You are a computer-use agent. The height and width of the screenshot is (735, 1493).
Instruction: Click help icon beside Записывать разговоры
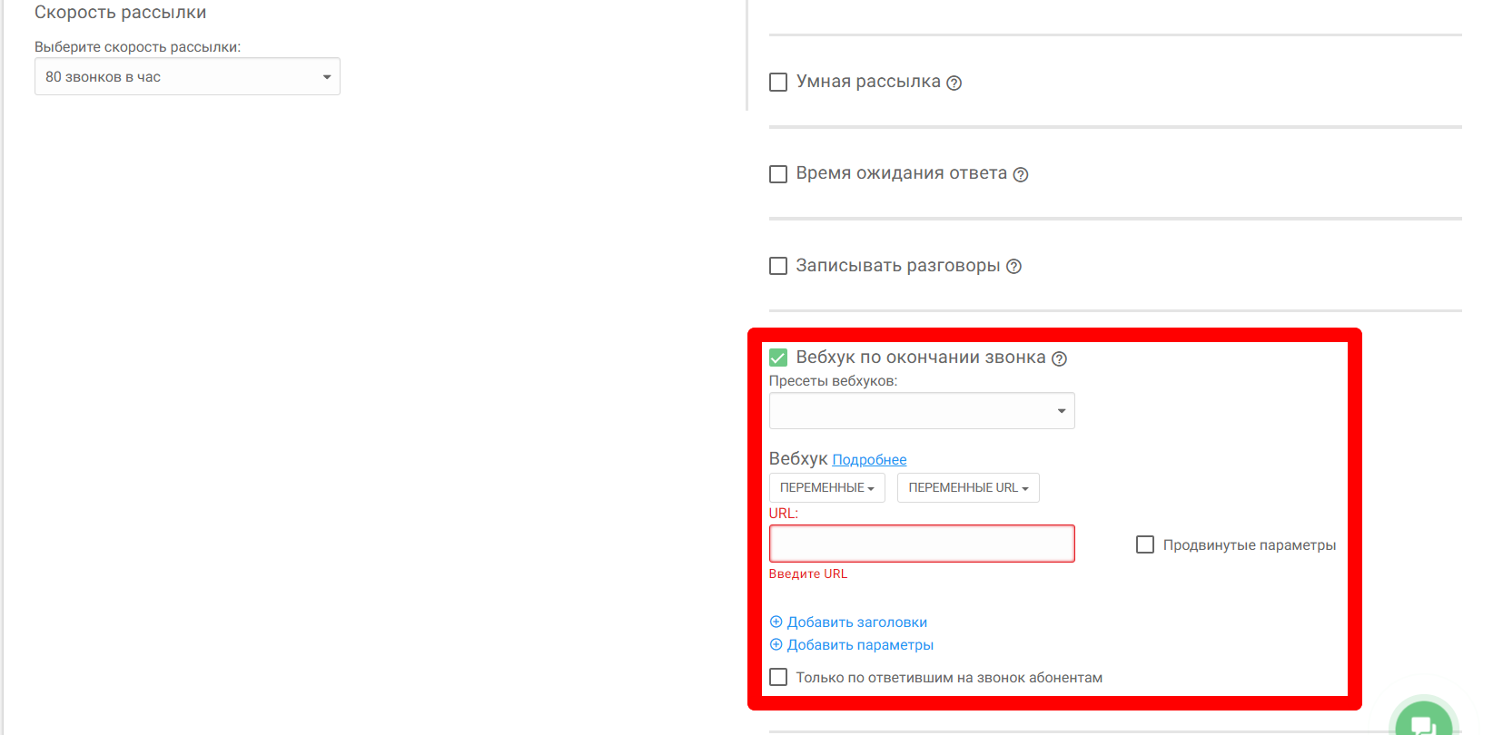(1014, 267)
